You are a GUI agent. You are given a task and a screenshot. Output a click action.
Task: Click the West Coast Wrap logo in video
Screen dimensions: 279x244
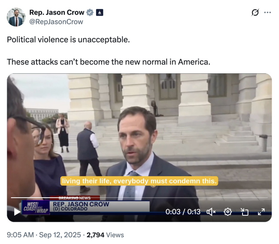click(36, 208)
